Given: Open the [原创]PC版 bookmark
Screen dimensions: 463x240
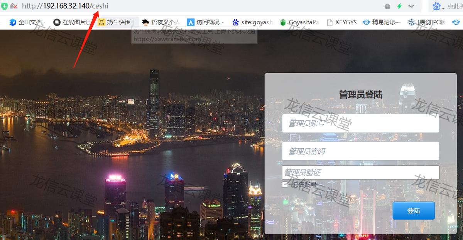Looking at the screenshot, I should (430, 22).
